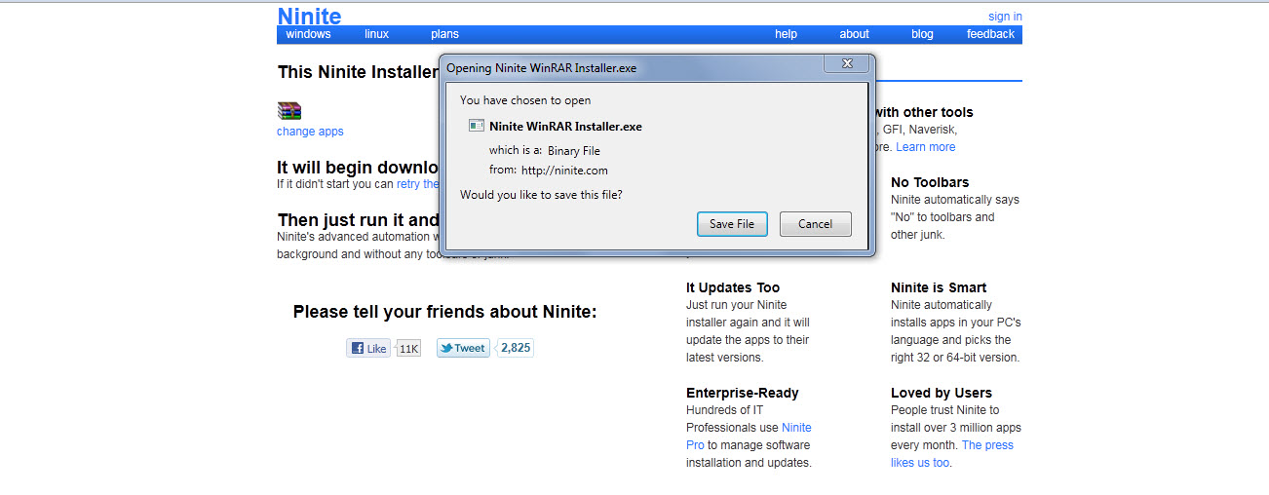Click the Ninite is Smart heading

point(939,287)
